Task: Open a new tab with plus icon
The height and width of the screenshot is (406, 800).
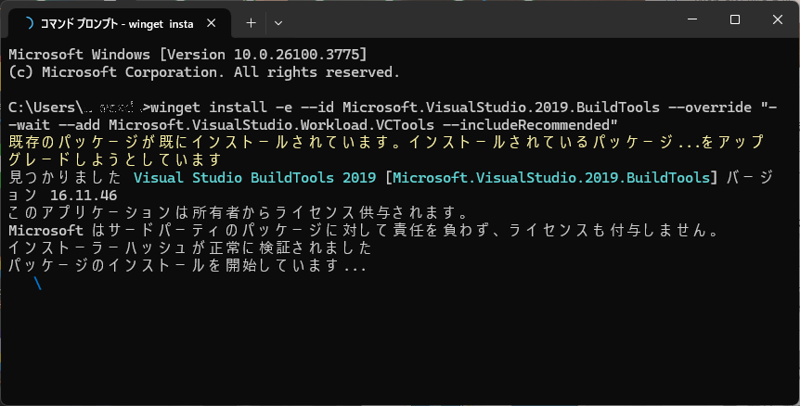Action: (x=251, y=23)
